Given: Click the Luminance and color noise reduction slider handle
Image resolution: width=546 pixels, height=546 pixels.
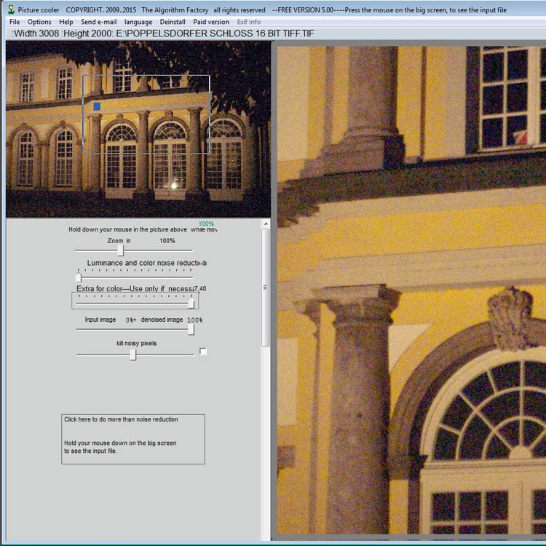Looking at the screenshot, I should click(79, 277).
